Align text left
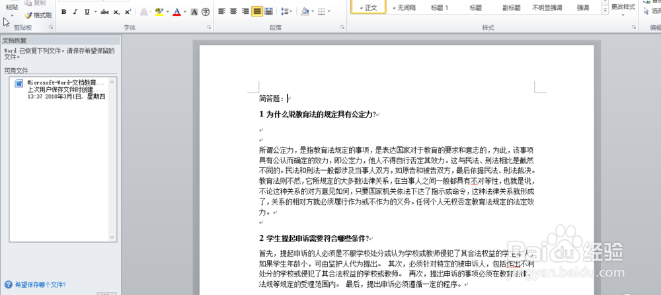 tap(221, 11)
